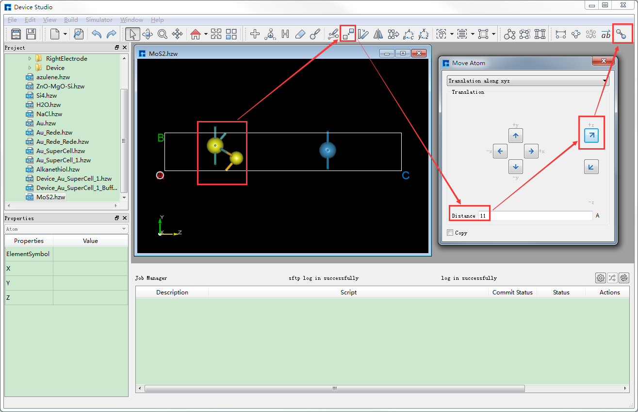
Task: Click the Job Manager horizontal scrollbar
Action: (x=334, y=389)
